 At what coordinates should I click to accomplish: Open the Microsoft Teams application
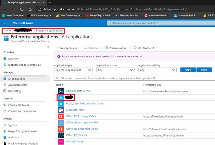(x=75, y=110)
